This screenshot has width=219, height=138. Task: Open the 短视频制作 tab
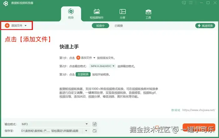(x=97, y=14)
